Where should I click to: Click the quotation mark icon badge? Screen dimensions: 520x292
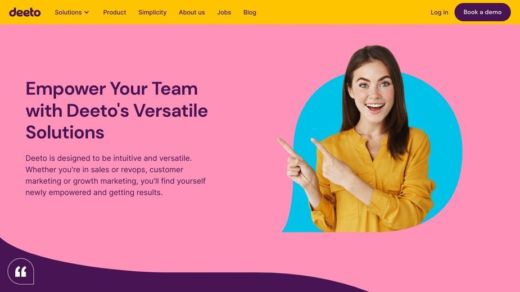pos(21,271)
